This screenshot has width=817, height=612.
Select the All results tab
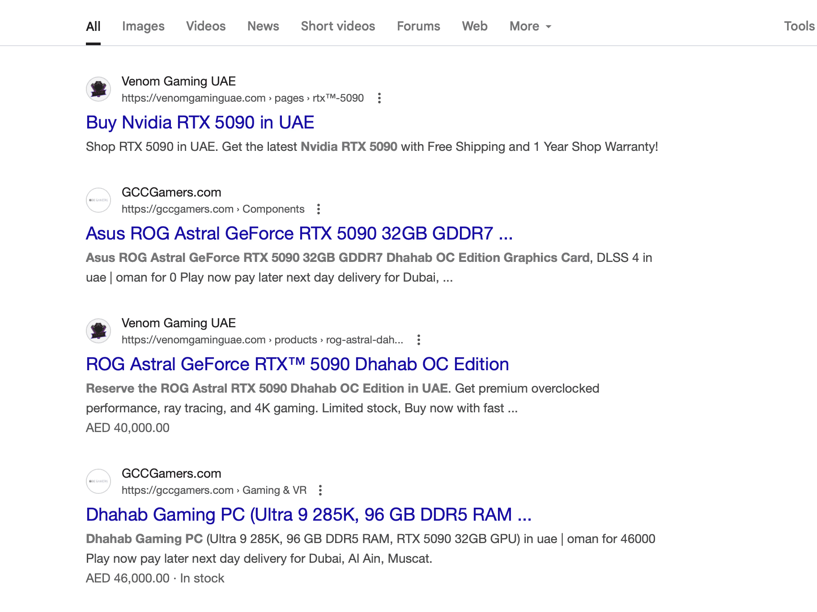[x=93, y=26]
